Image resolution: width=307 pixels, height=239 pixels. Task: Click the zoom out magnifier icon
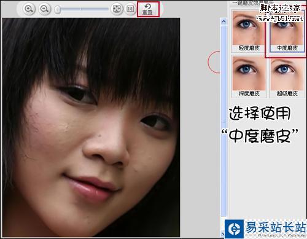click(x=45, y=9)
